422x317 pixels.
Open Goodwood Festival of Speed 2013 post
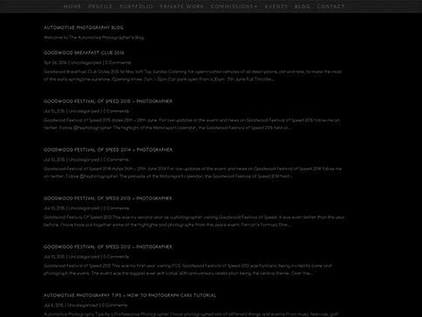click(108, 198)
